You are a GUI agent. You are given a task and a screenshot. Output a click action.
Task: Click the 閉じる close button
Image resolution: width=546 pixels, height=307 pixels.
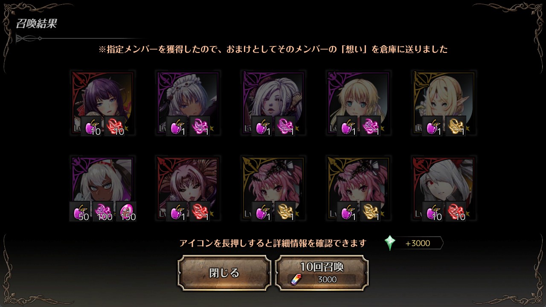224,273
